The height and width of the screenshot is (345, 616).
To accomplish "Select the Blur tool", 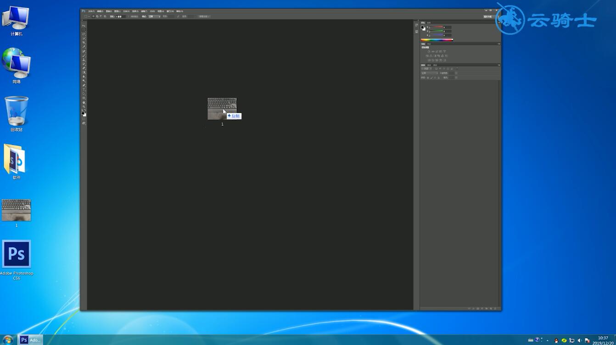I will (84, 77).
